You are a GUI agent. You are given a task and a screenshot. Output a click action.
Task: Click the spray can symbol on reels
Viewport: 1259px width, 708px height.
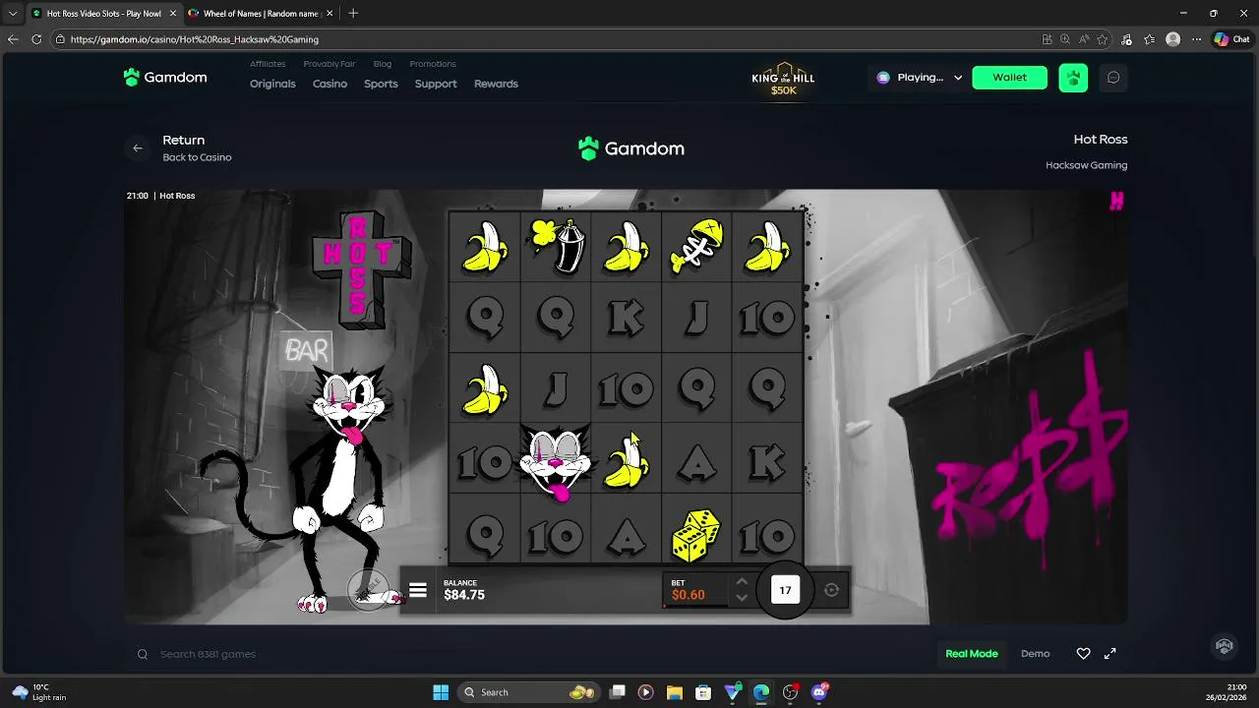tap(556, 246)
